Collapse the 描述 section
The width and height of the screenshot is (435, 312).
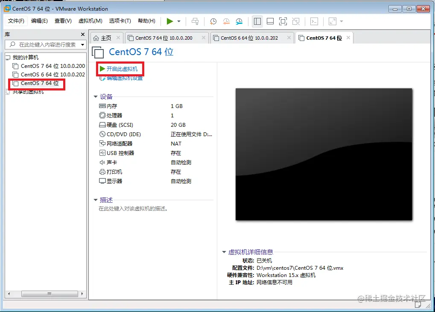[96, 200]
